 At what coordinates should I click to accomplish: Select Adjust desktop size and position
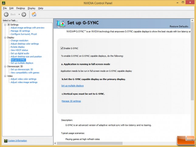[x=26, y=57]
